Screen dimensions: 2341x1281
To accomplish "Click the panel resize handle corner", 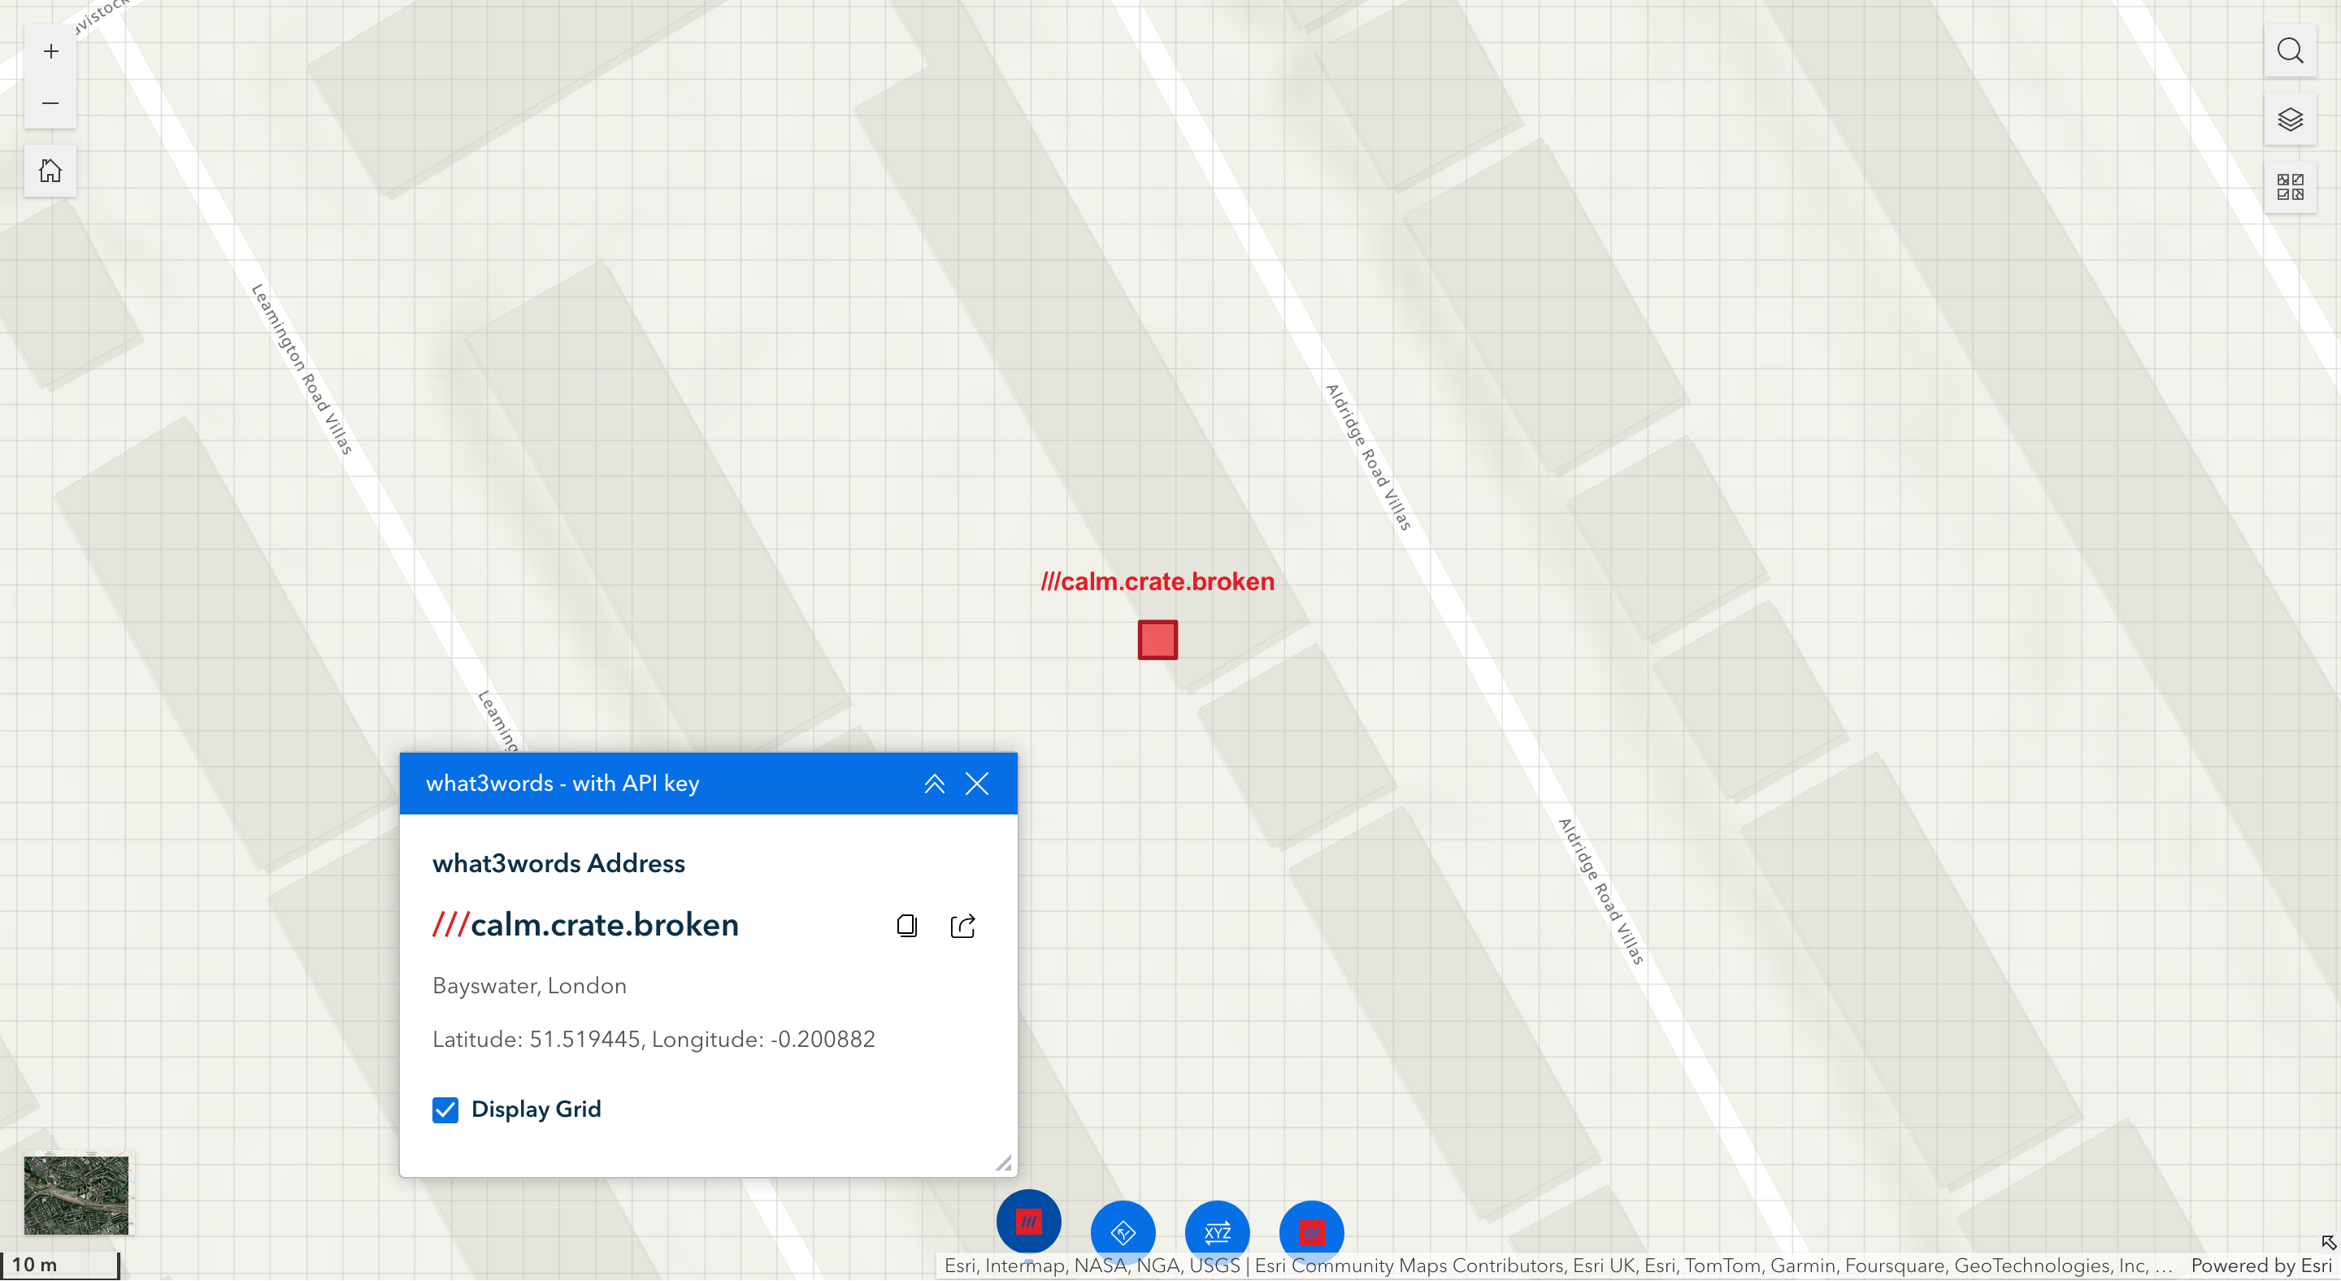I will [1004, 1164].
